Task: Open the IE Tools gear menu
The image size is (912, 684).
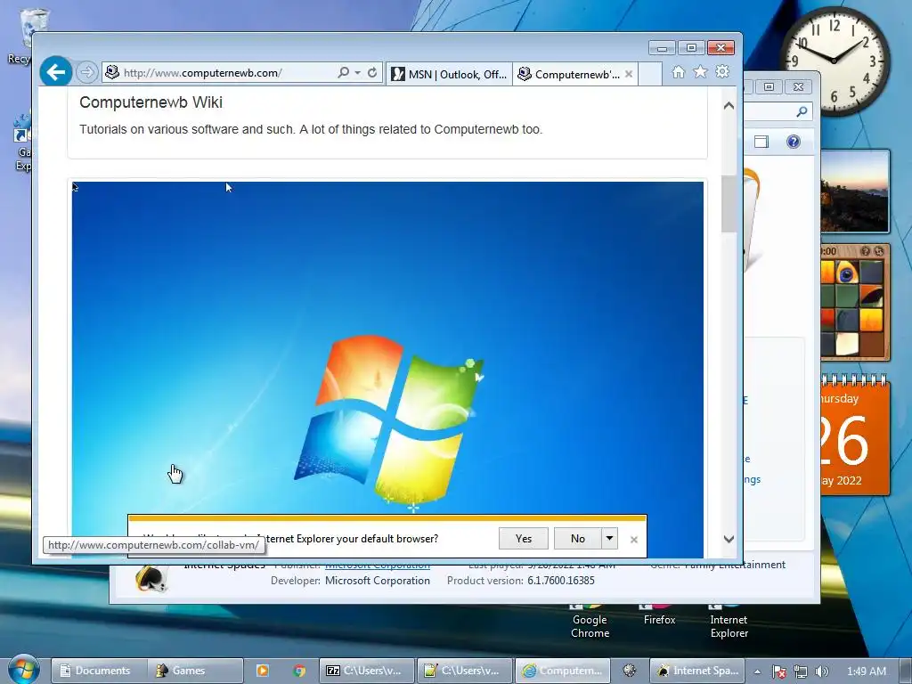Action: click(x=722, y=71)
